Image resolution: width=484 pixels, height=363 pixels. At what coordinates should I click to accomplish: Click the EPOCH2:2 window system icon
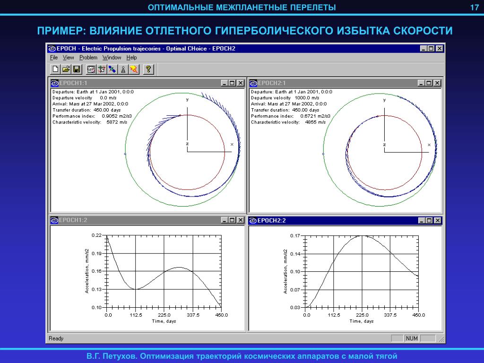253,220
